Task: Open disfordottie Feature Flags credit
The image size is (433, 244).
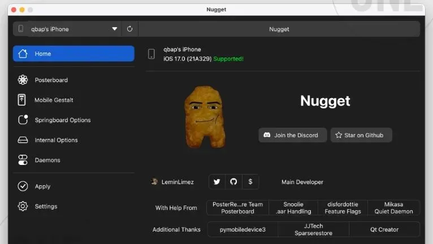Action: [343, 208]
